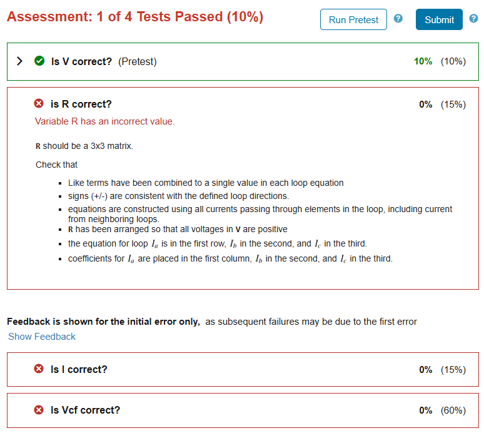Click the 0% (15%) score for R test
The image size is (484, 433).
click(442, 104)
